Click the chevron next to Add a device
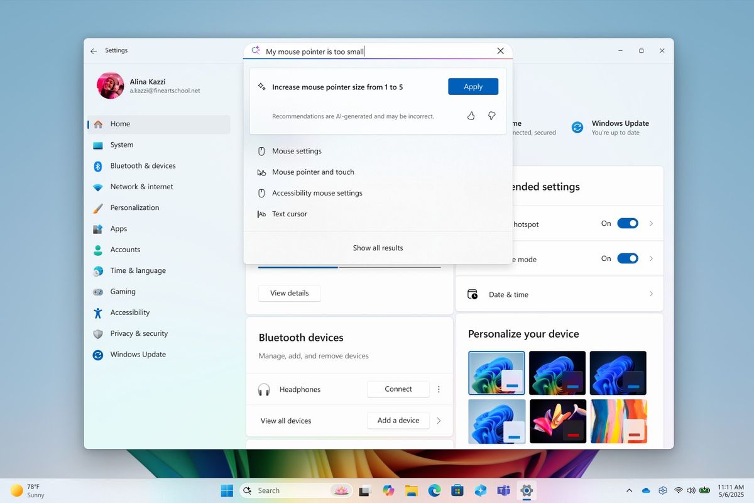Viewport: 754px width, 503px height. [439, 421]
